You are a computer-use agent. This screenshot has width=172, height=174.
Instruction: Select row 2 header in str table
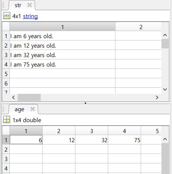coord(6,45)
